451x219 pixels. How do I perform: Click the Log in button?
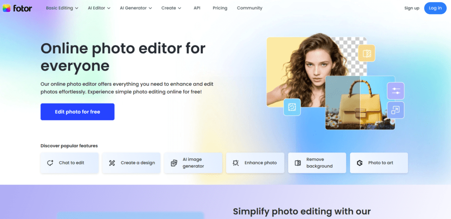[x=435, y=8]
